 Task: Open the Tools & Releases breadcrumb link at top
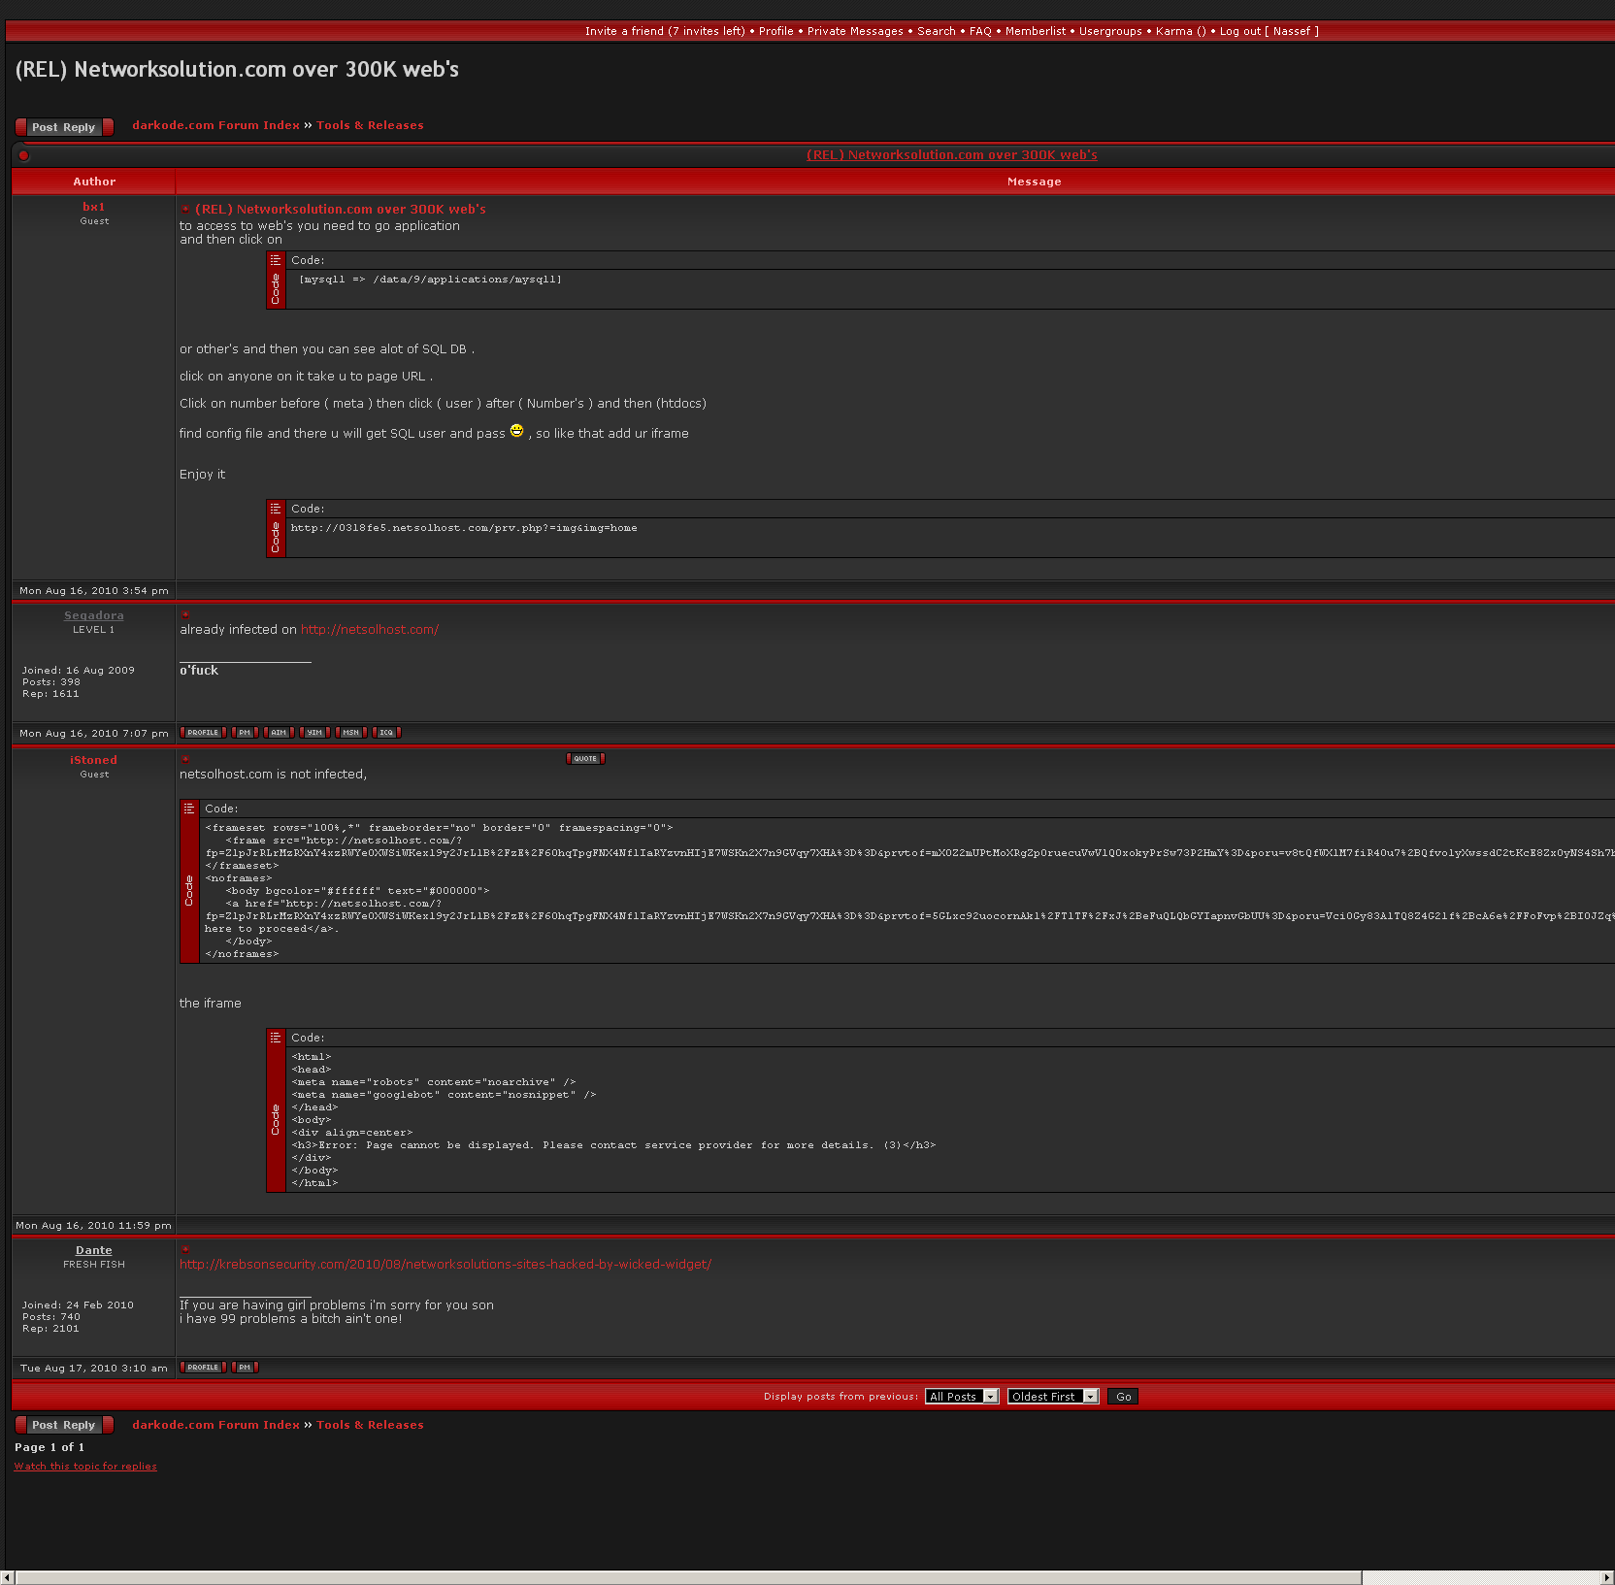pos(370,125)
